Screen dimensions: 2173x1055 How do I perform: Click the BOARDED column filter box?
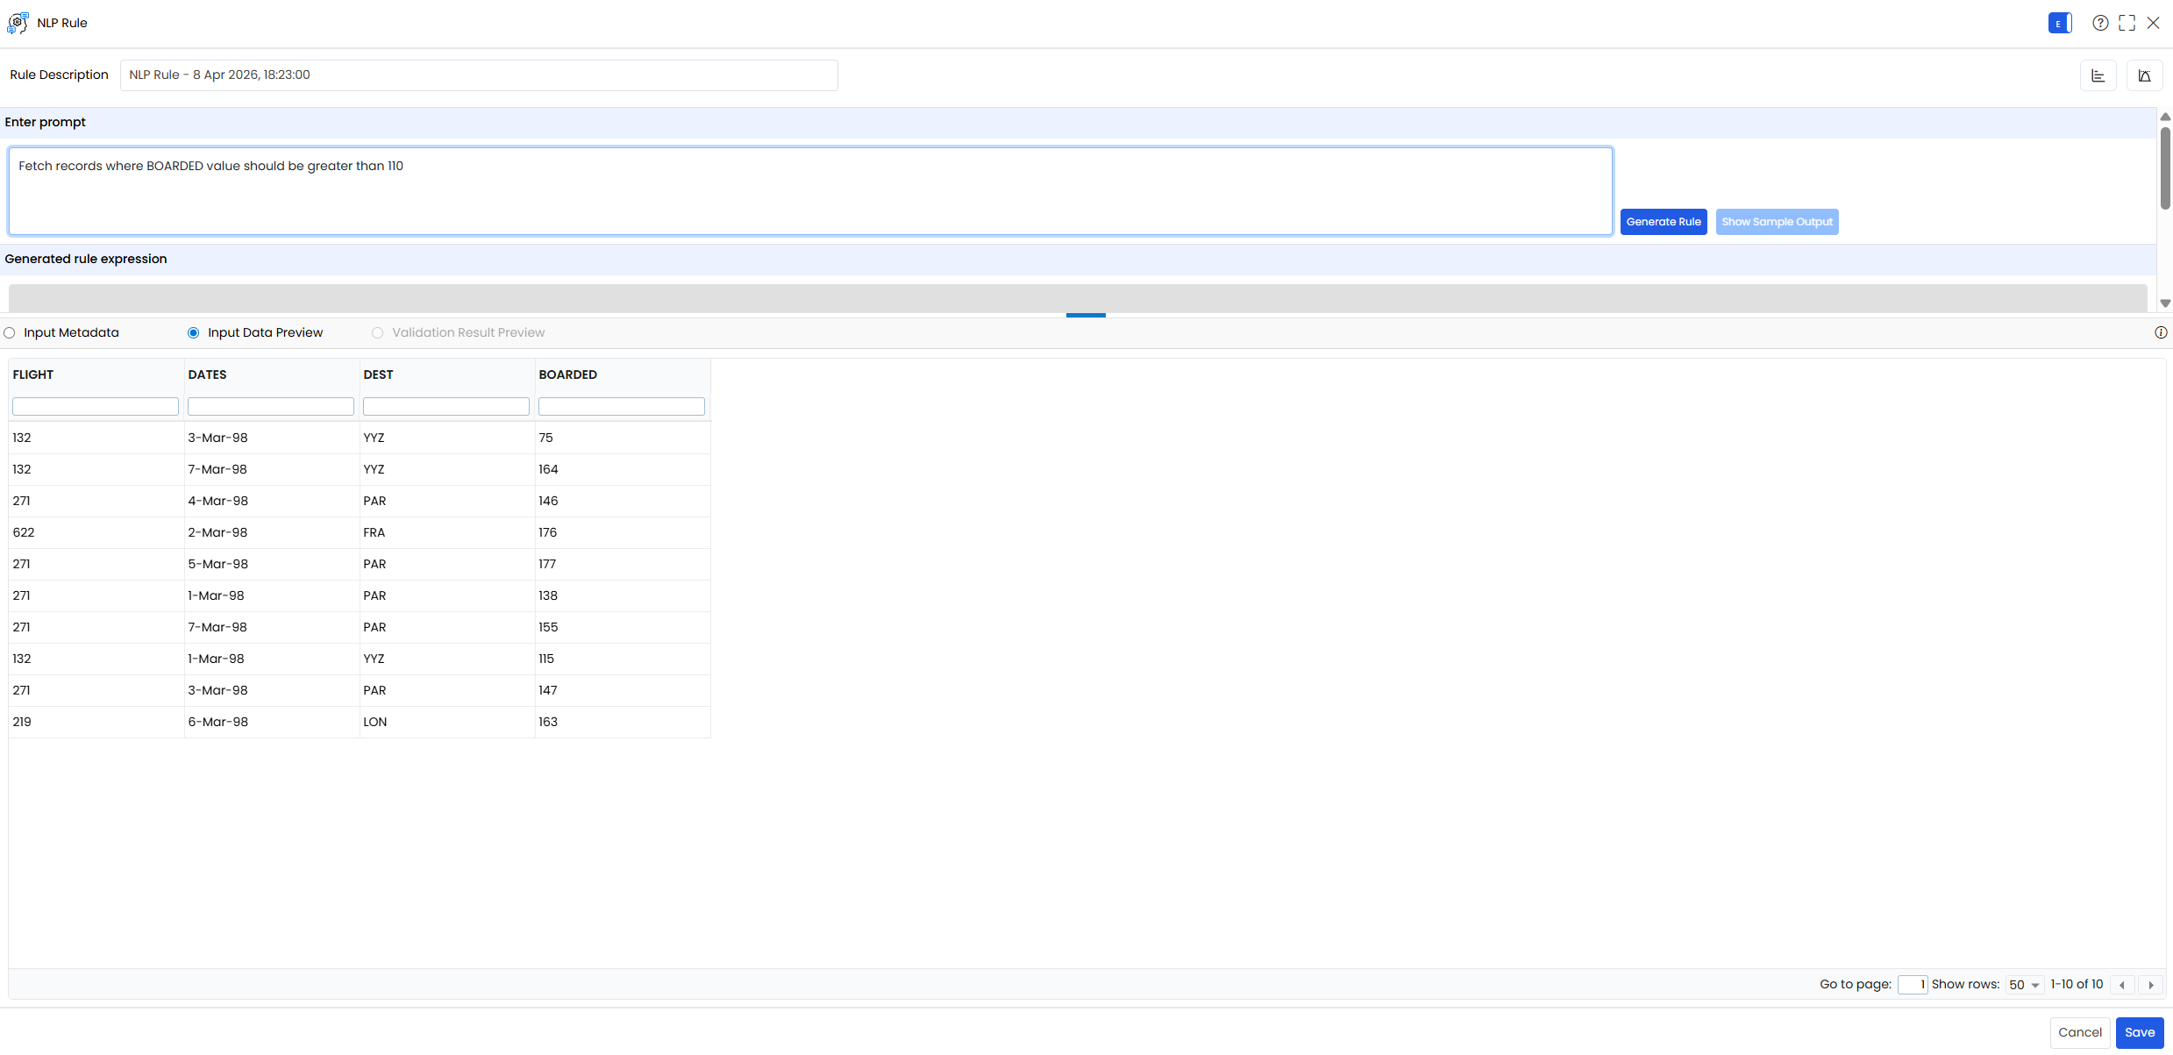(x=622, y=406)
